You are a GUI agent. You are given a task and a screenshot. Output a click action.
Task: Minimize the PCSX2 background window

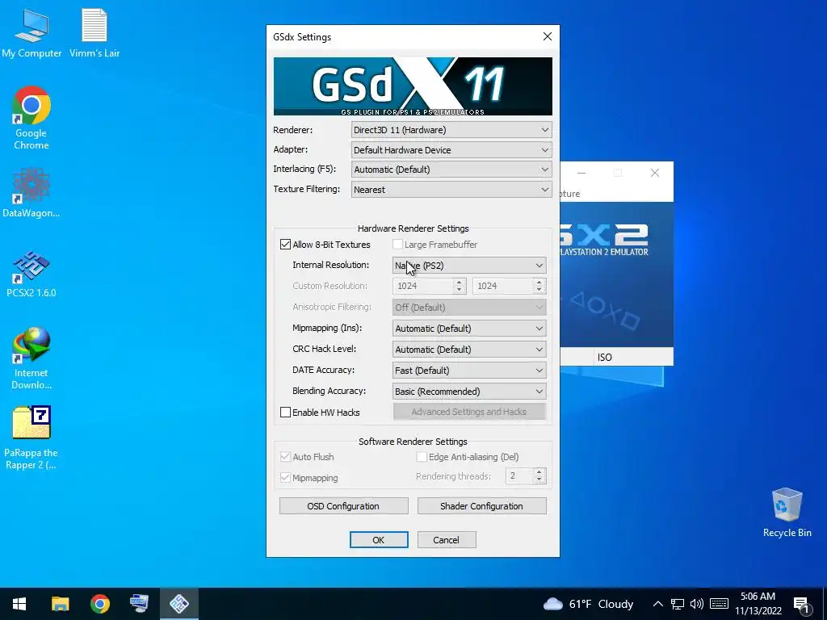tap(581, 173)
